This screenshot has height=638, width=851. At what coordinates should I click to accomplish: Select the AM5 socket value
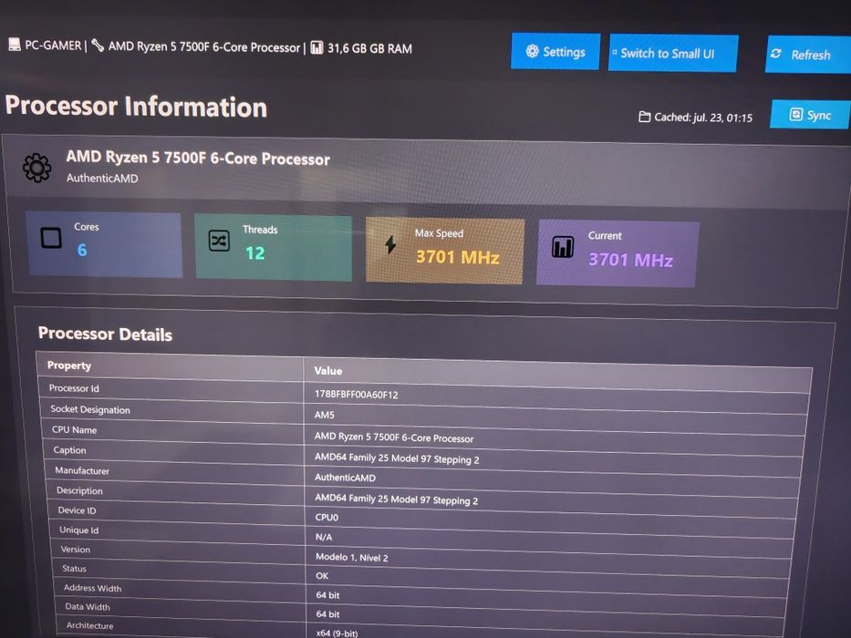(325, 415)
